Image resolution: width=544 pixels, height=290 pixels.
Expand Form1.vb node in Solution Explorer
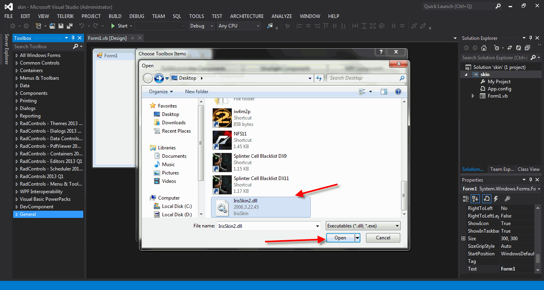473,96
